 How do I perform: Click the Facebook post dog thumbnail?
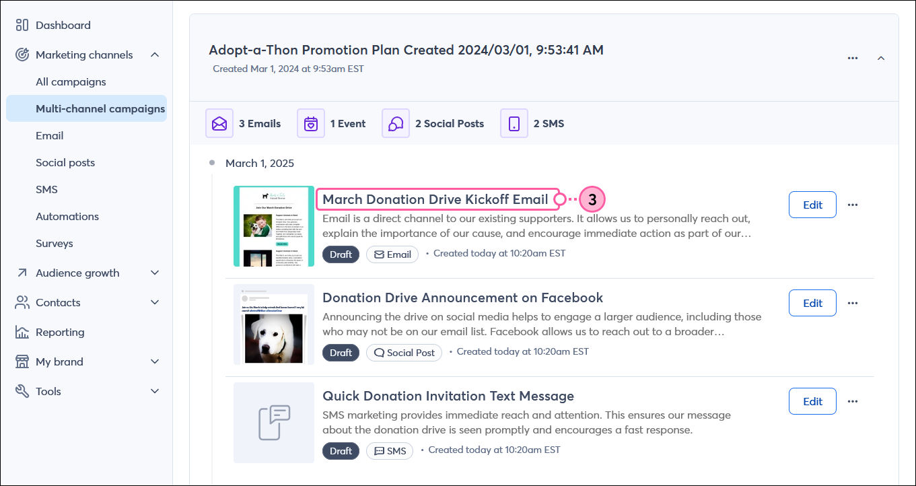[x=274, y=324]
